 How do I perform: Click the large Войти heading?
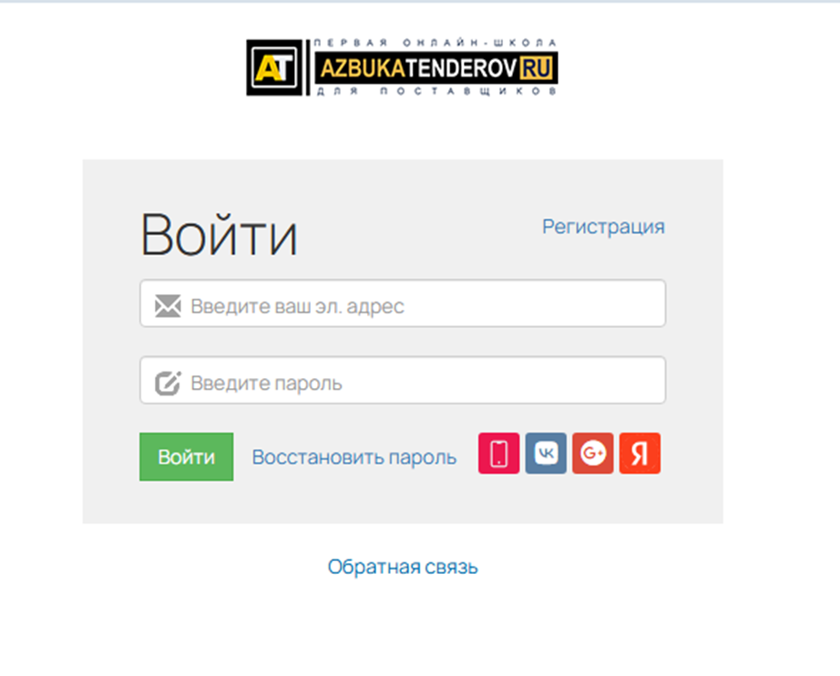click(x=219, y=235)
